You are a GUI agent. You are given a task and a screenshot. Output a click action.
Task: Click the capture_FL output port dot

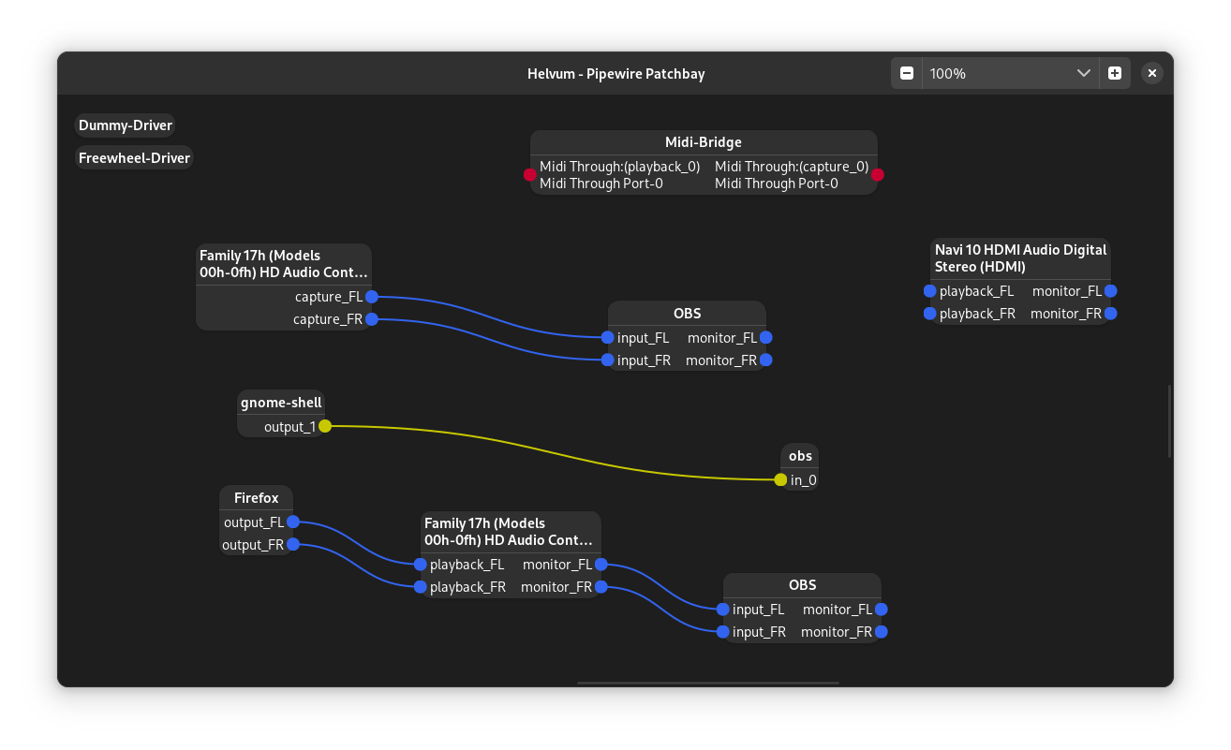pyautogui.click(x=372, y=297)
